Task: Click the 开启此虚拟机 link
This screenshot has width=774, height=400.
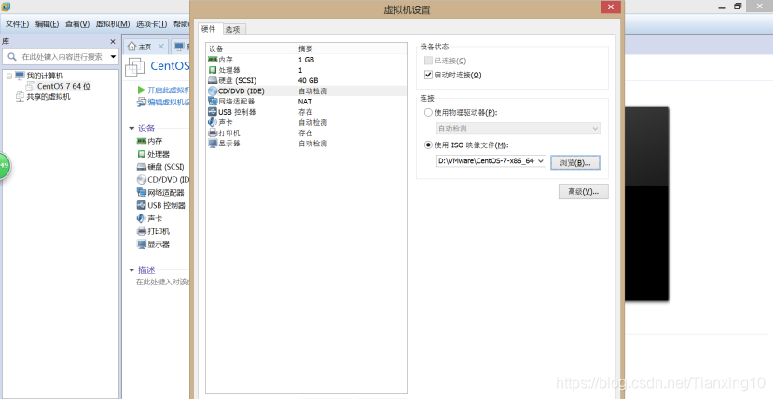Action: 169,90
